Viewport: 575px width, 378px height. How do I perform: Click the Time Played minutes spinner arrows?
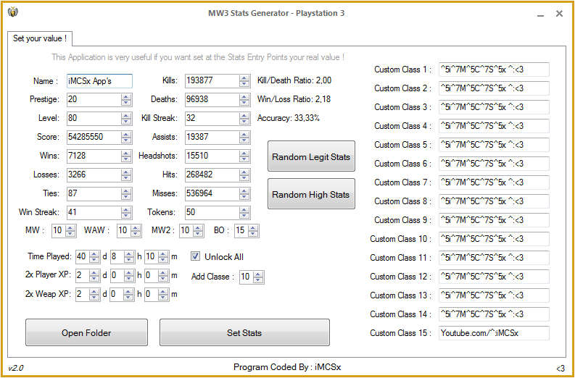(x=163, y=257)
